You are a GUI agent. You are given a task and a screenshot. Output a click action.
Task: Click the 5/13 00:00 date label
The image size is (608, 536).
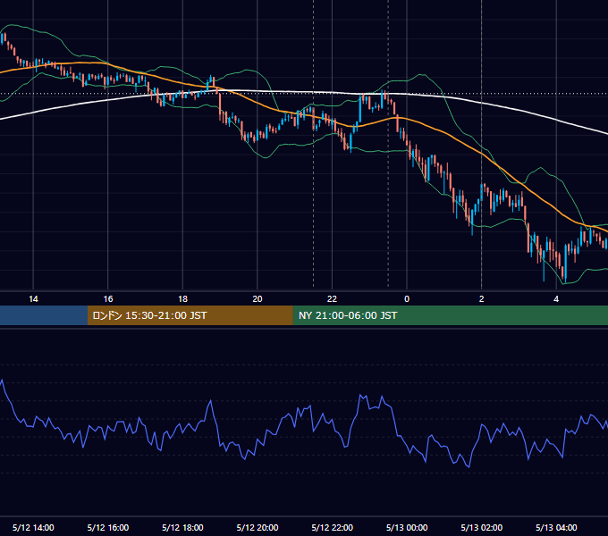(407, 527)
